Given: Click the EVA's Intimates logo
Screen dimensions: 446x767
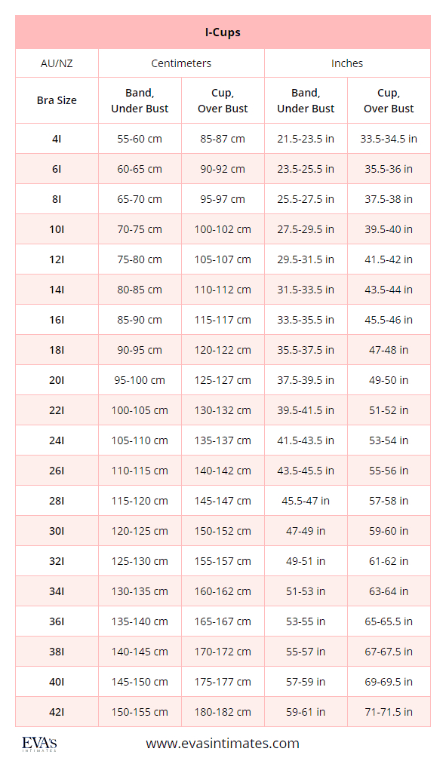Looking at the screenshot, I should [39, 744].
